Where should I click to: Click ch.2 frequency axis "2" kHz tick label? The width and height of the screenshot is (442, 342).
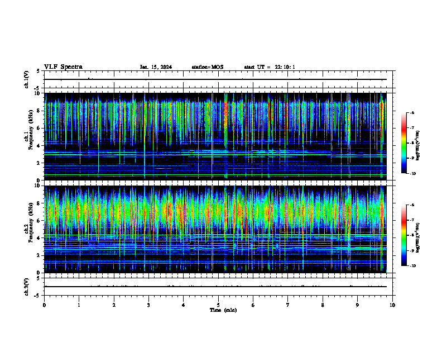39,255
